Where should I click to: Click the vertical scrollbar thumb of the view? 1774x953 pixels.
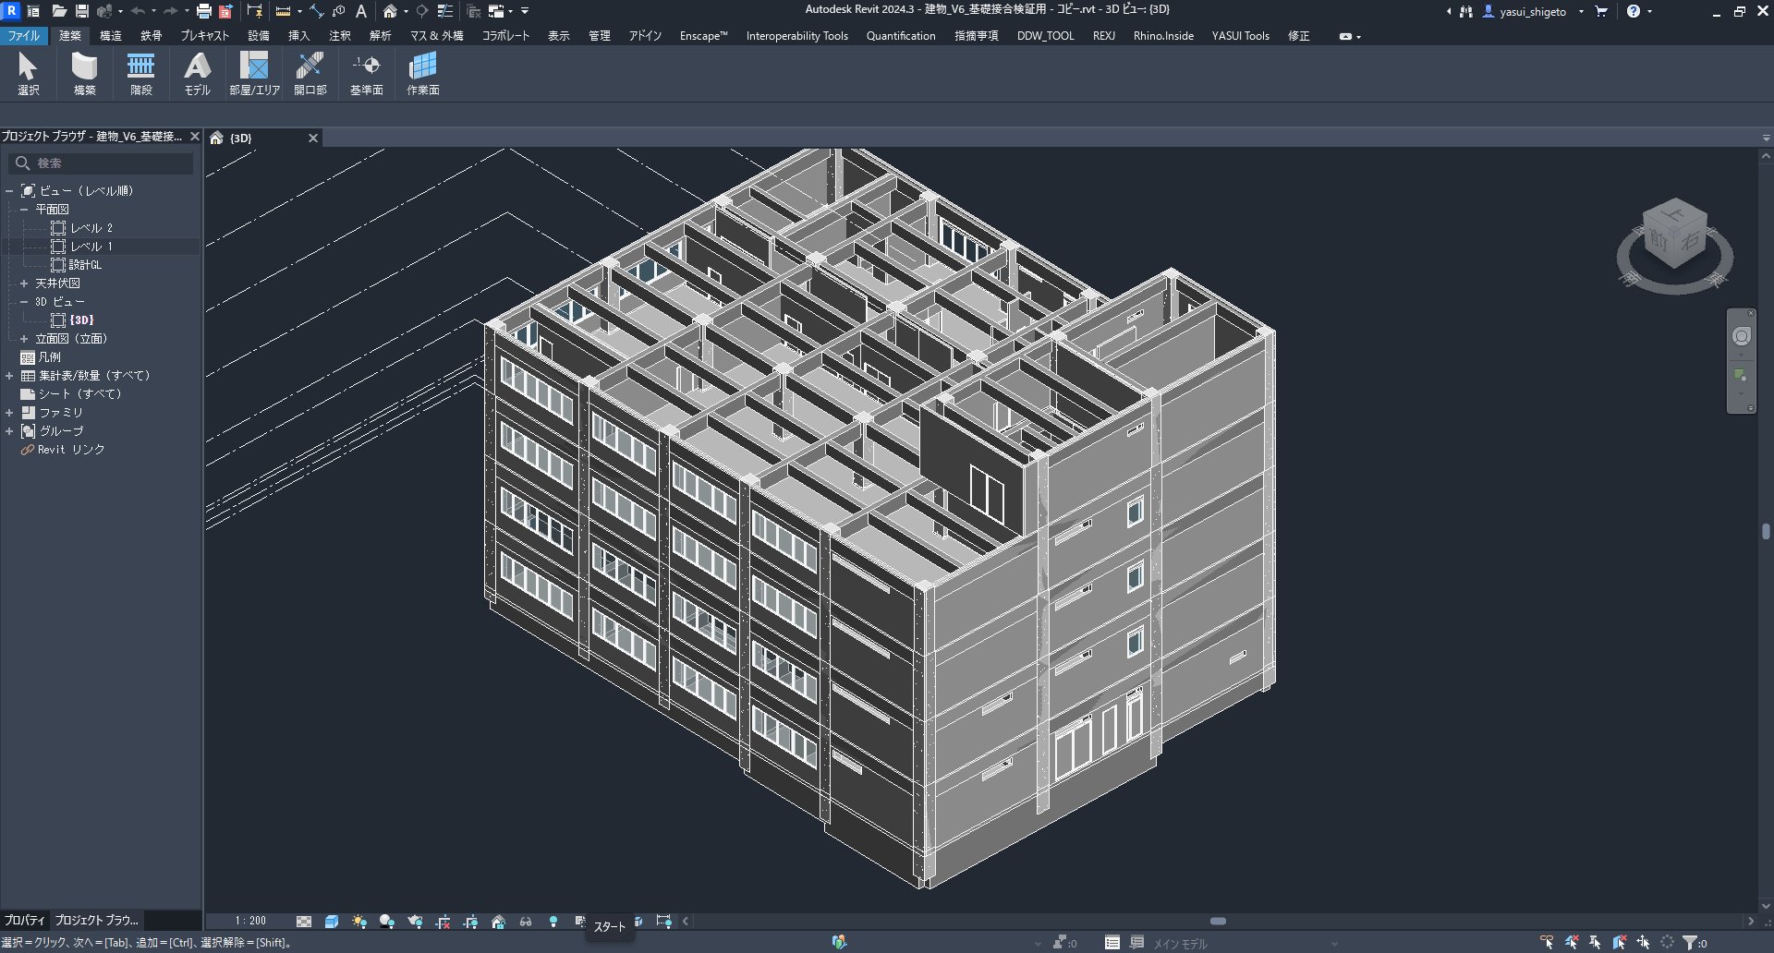click(1766, 532)
